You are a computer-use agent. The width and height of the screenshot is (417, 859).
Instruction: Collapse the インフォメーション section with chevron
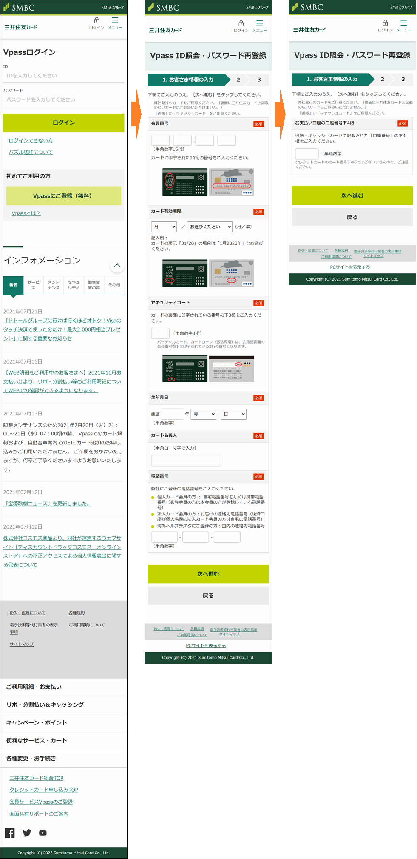(x=117, y=266)
